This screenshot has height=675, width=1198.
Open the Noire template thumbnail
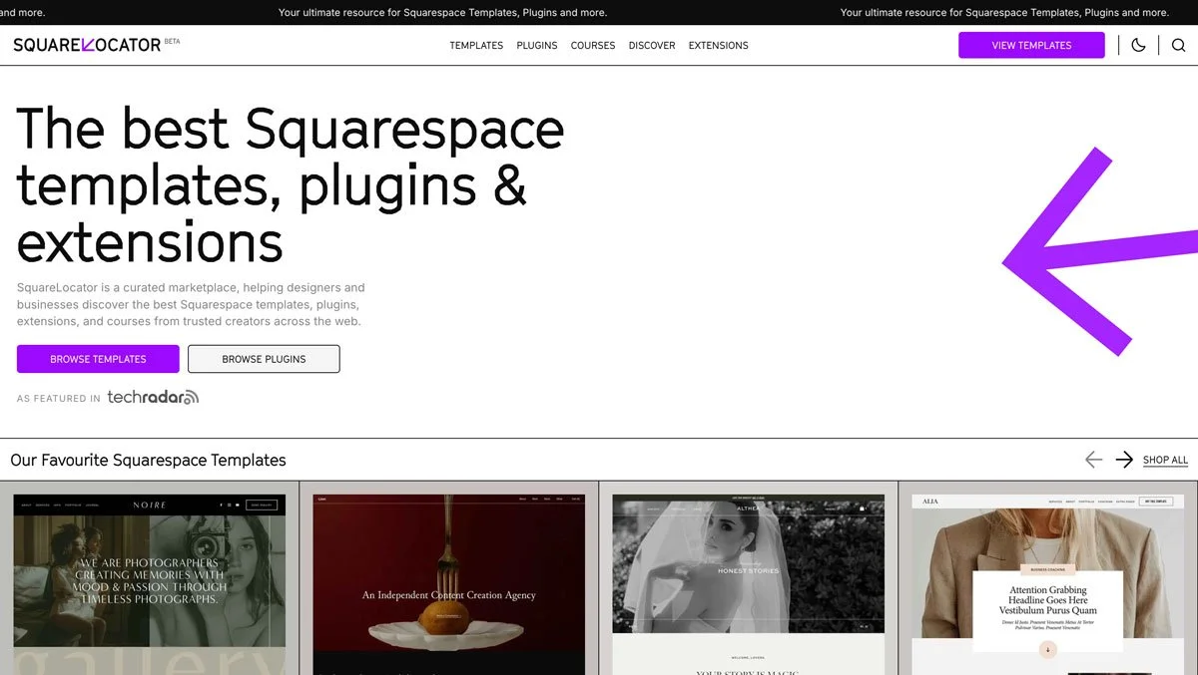150,584
